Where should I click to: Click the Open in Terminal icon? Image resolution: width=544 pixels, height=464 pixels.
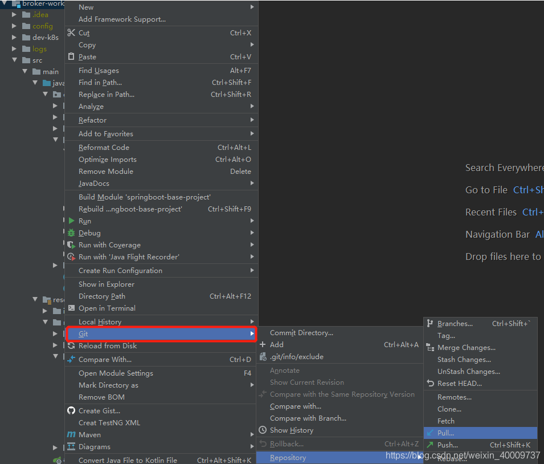[x=71, y=308]
